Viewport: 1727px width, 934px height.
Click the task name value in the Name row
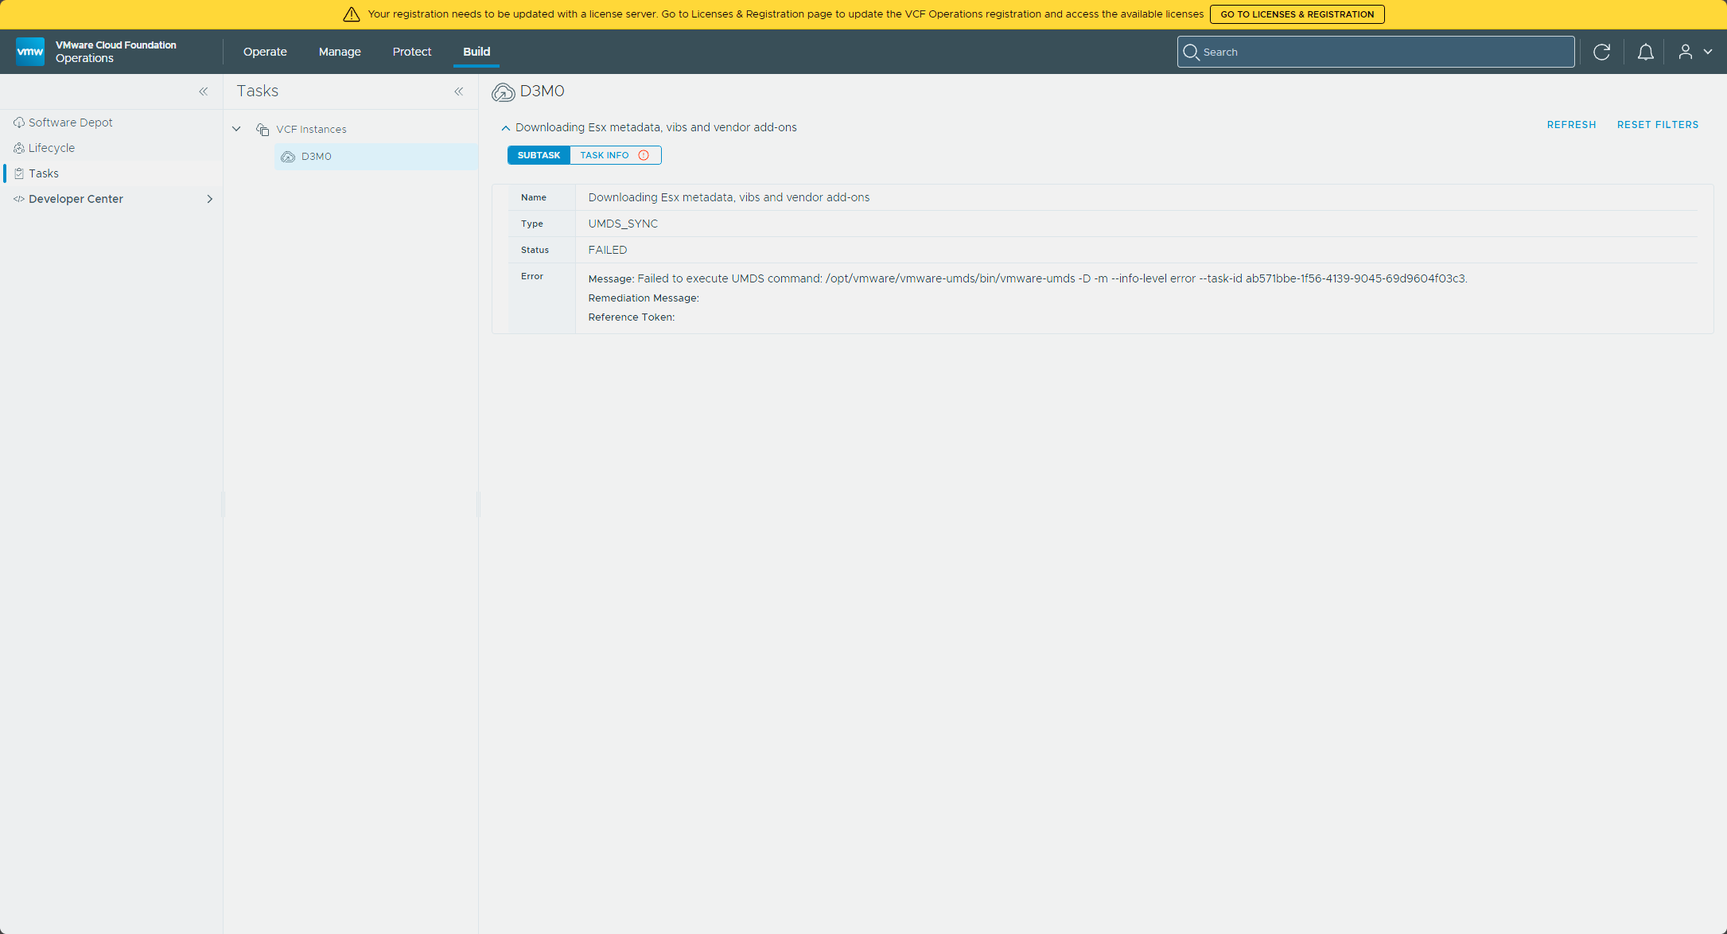pos(729,197)
